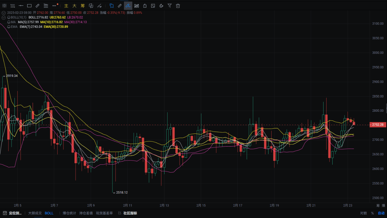
Task: Click the chart refresh icon
Action: point(91,6)
